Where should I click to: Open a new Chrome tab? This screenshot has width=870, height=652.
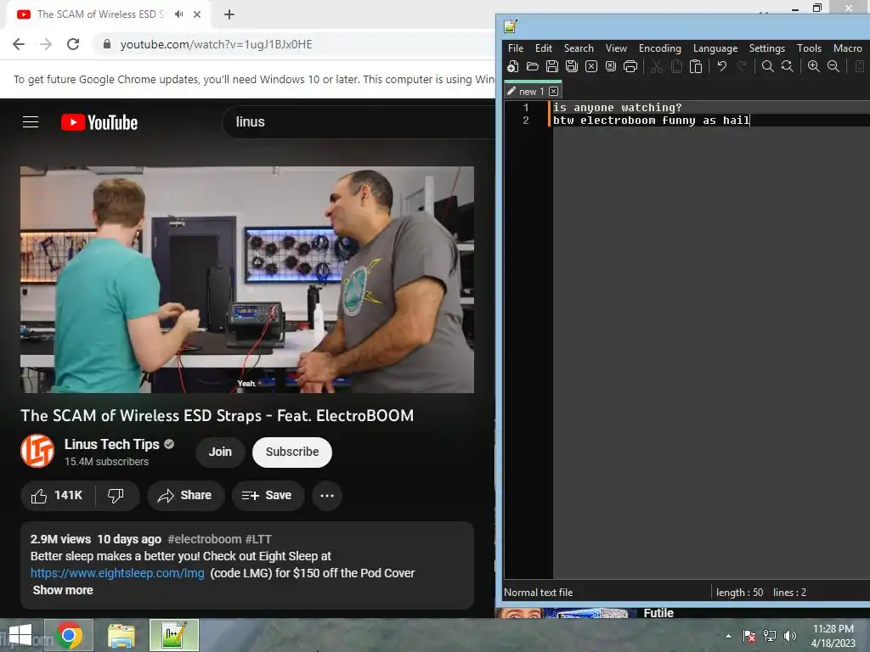[229, 14]
